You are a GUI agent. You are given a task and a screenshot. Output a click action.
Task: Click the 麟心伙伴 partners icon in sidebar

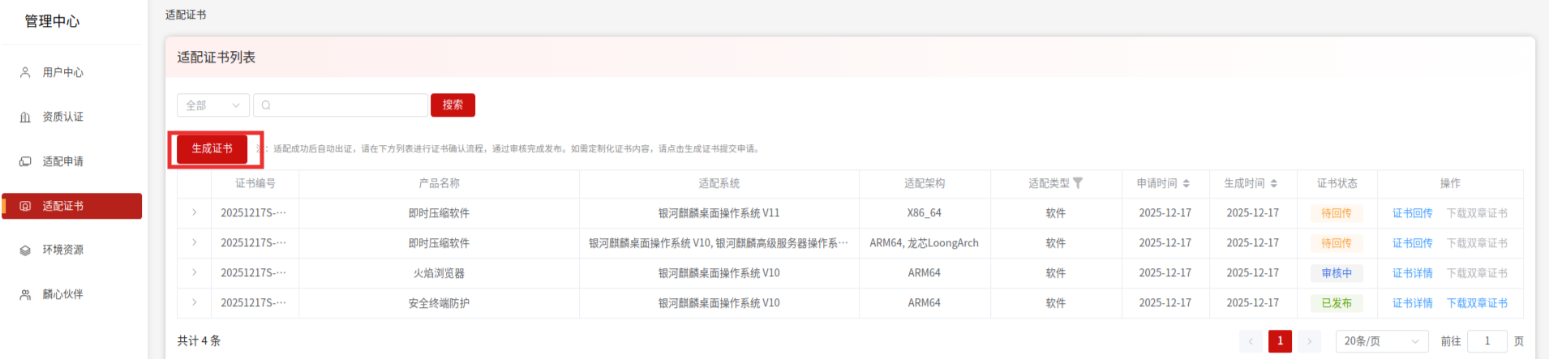pyautogui.click(x=25, y=294)
